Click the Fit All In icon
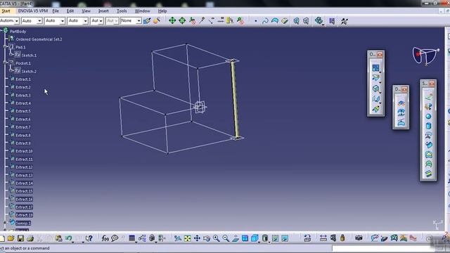Viewport: 450px width, 253px height. tap(188, 238)
